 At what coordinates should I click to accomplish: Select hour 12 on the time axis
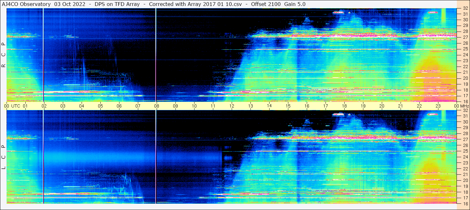coord(232,106)
